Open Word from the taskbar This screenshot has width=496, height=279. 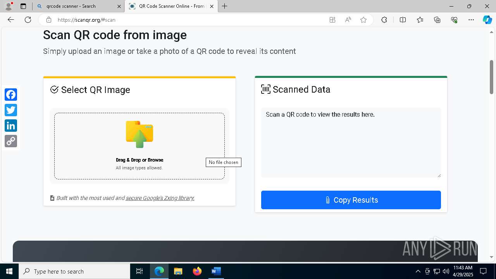click(x=216, y=271)
